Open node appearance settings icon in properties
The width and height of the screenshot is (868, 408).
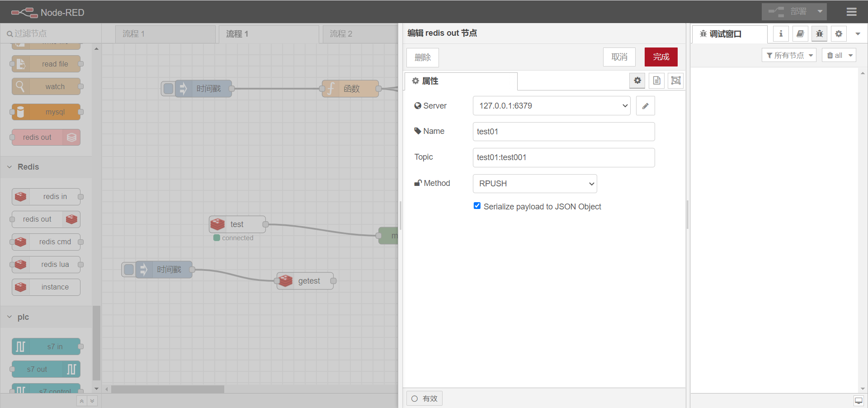point(675,81)
